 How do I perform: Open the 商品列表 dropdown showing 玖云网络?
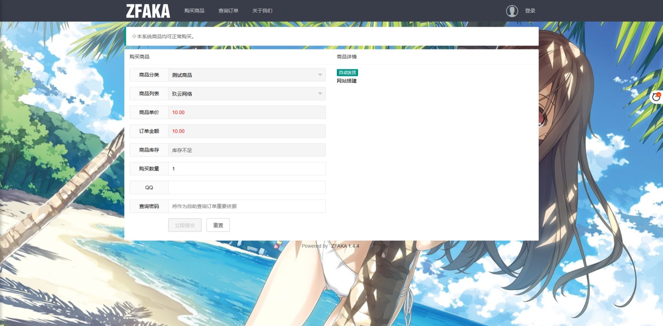(x=247, y=93)
